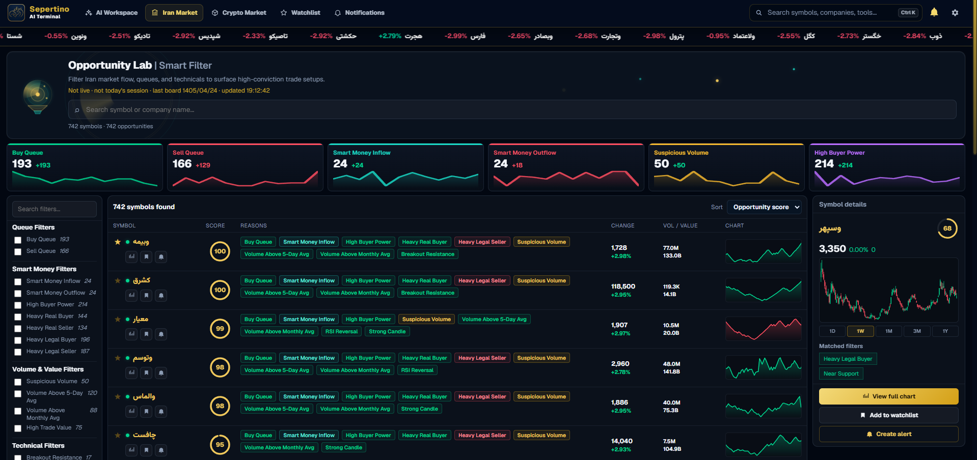
Task: Click the معیار mini chart thumbnail
Action: point(764,329)
